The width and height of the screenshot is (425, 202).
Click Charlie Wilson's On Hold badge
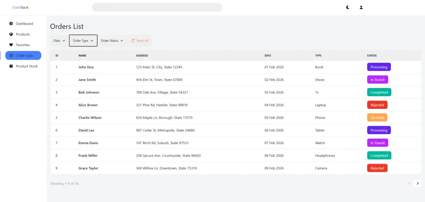tap(377, 117)
